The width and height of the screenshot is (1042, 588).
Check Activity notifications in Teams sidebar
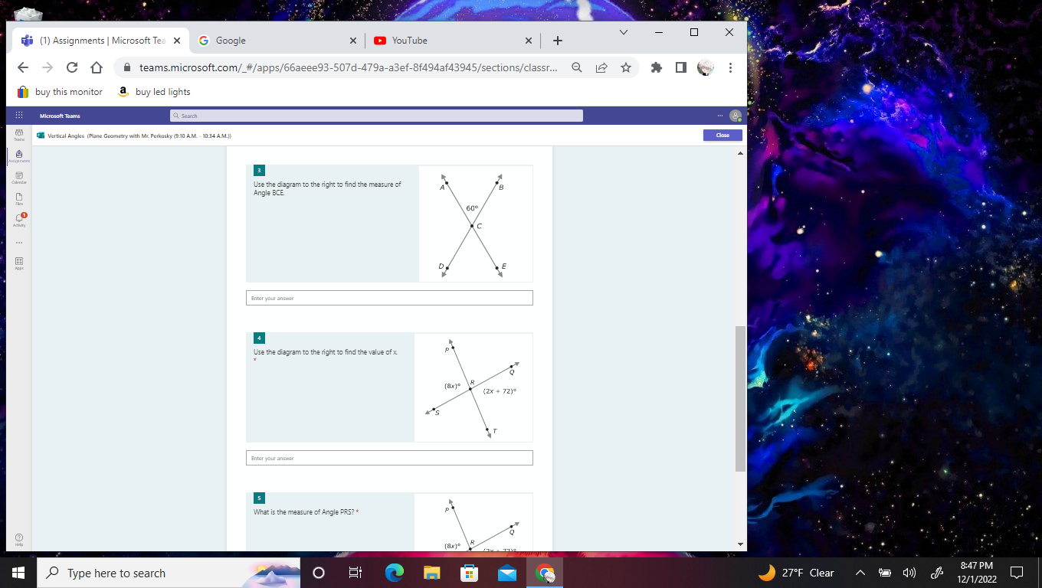[x=18, y=220]
